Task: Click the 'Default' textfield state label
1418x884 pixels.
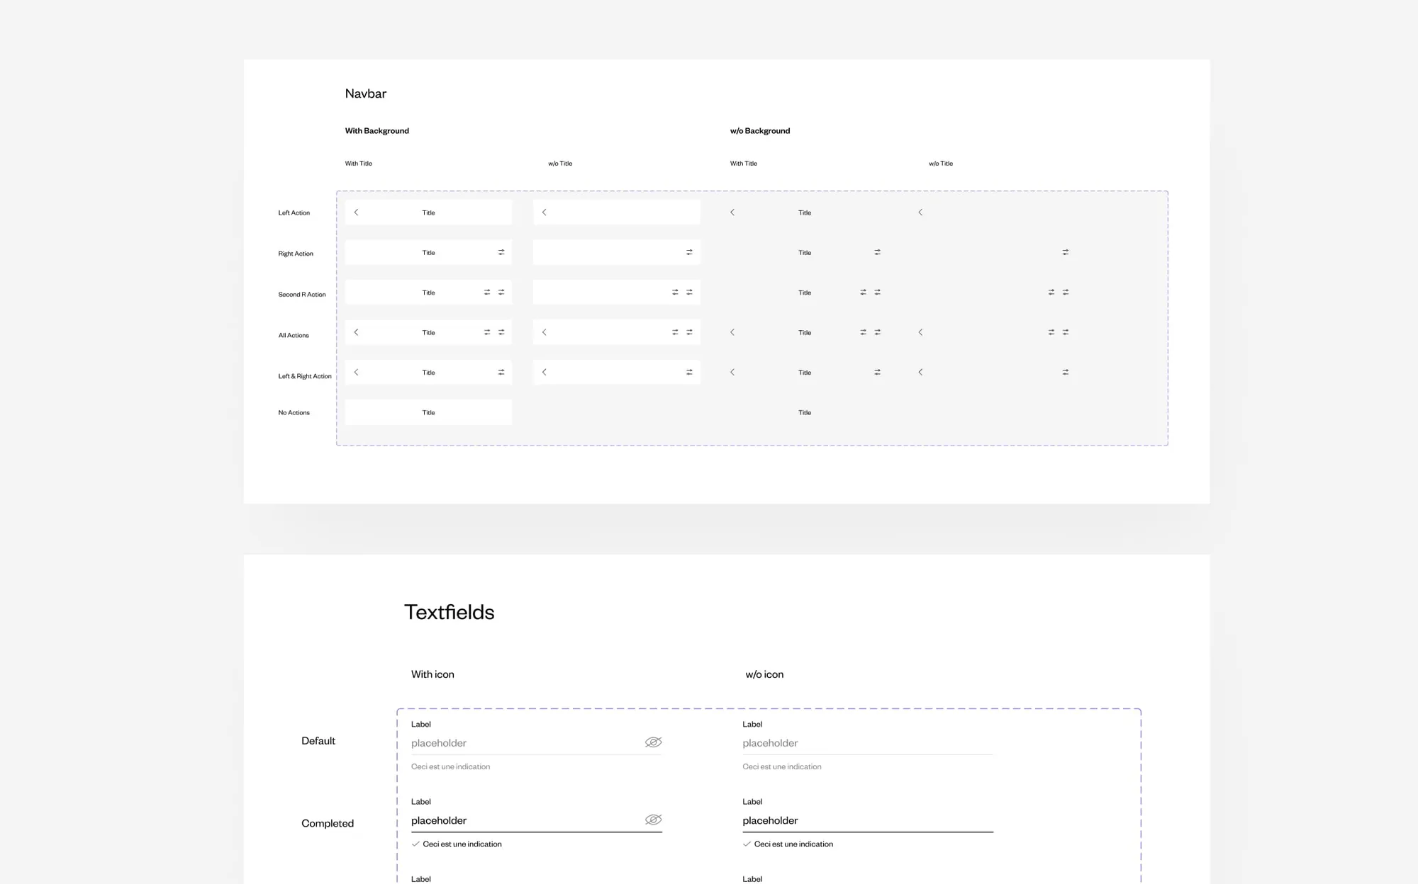Action: pos(318,741)
